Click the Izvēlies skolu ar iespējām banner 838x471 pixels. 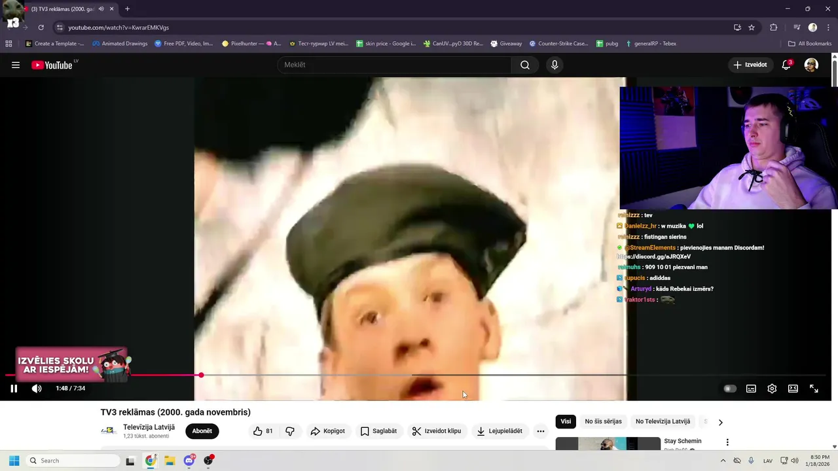[x=72, y=365]
